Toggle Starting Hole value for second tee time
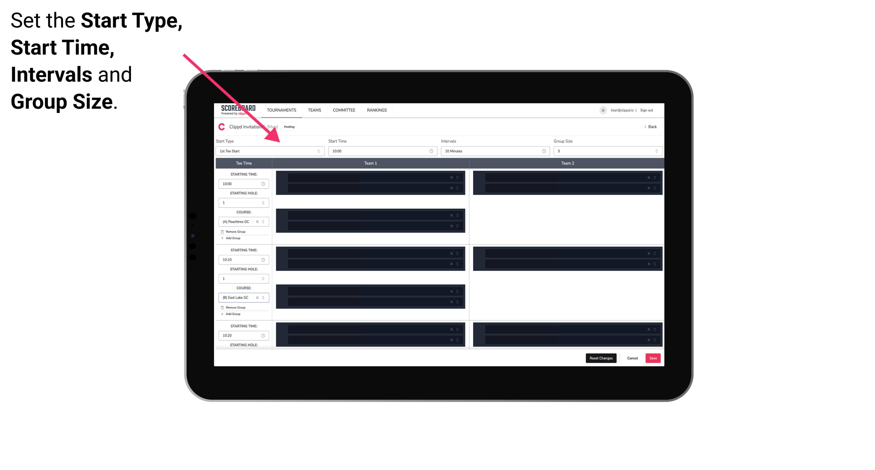The width and height of the screenshot is (875, 470). click(x=264, y=278)
